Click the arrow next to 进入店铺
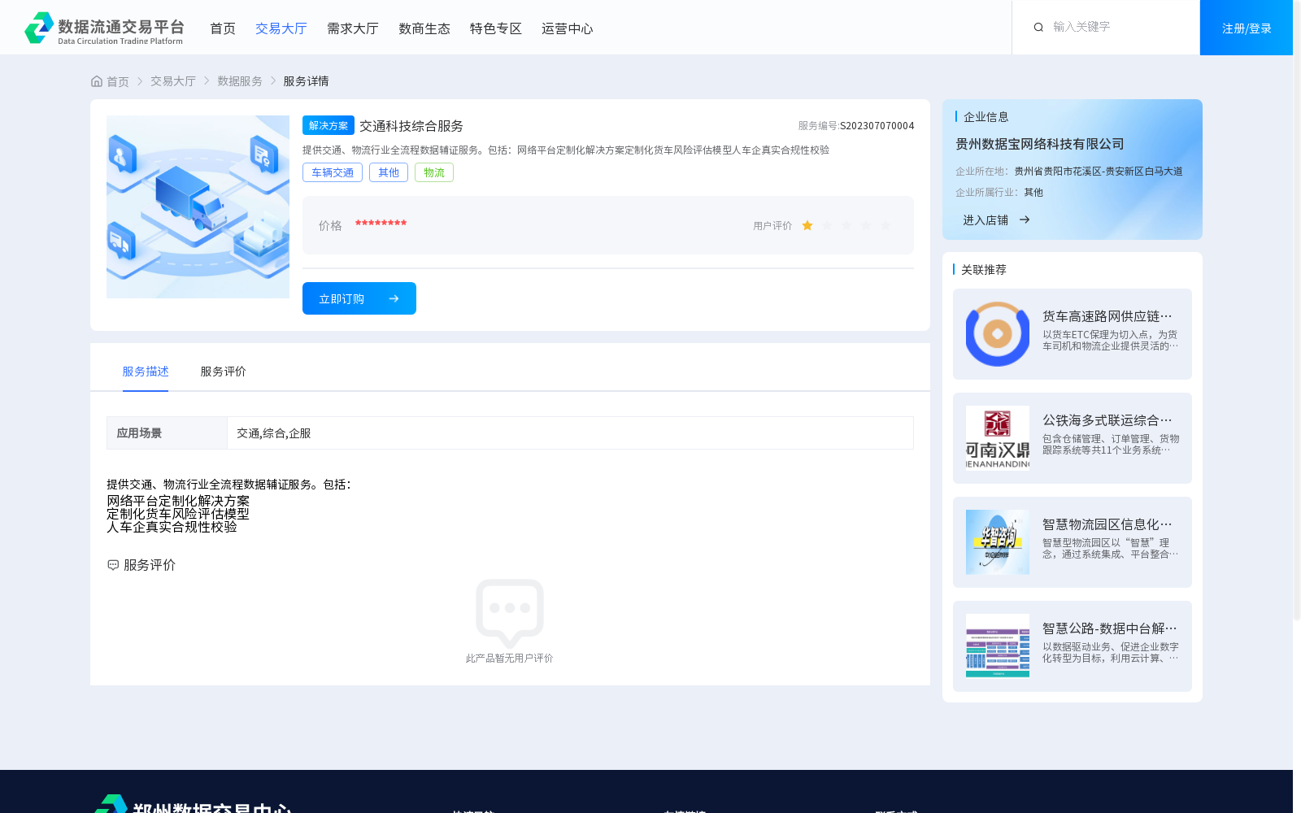Screen dimensions: 1301x813 point(1025,220)
